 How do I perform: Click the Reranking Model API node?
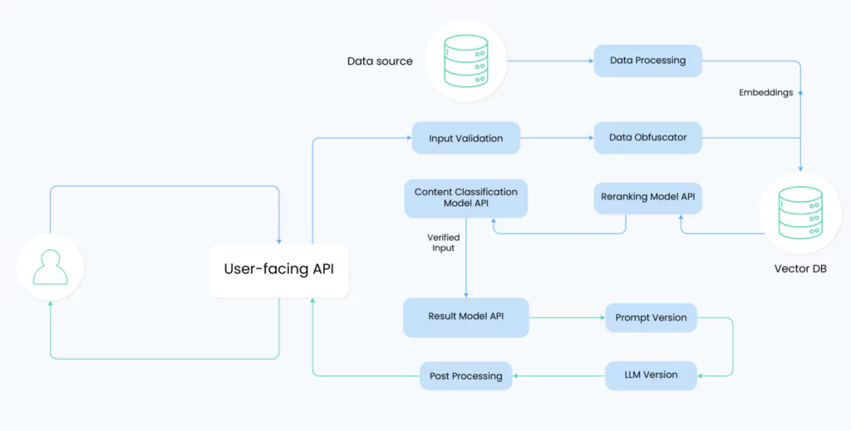click(x=647, y=198)
